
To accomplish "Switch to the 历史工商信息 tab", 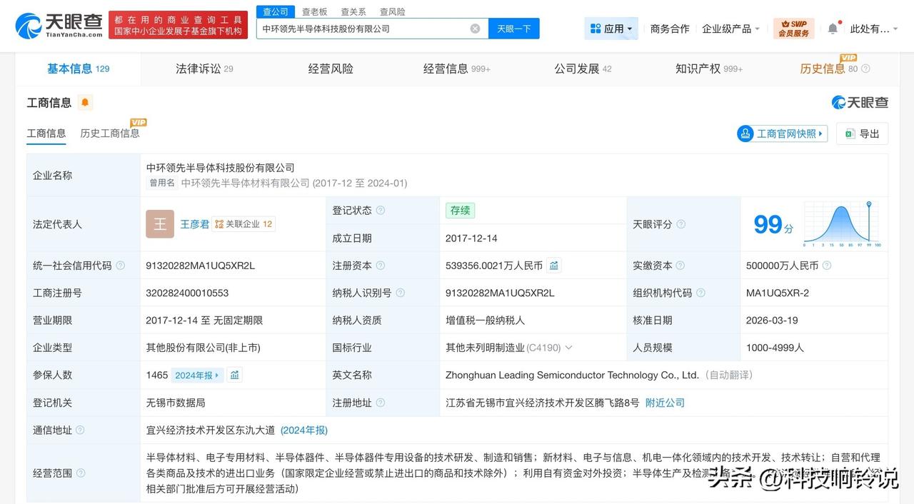I will point(109,133).
